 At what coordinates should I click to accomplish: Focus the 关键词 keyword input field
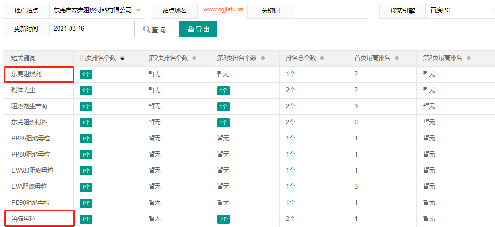point(331,11)
